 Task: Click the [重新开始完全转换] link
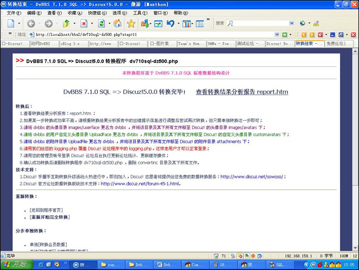coord(50,217)
